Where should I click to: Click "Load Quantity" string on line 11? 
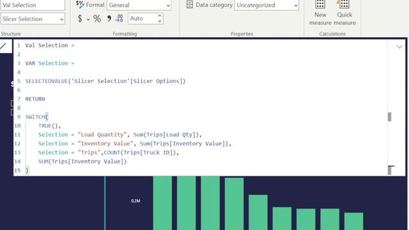pos(102,135)
